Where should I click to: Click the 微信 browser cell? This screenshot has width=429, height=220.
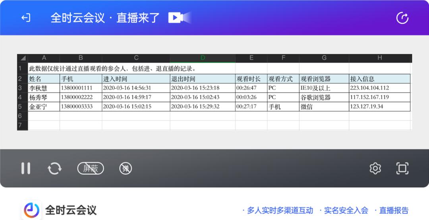324,107
